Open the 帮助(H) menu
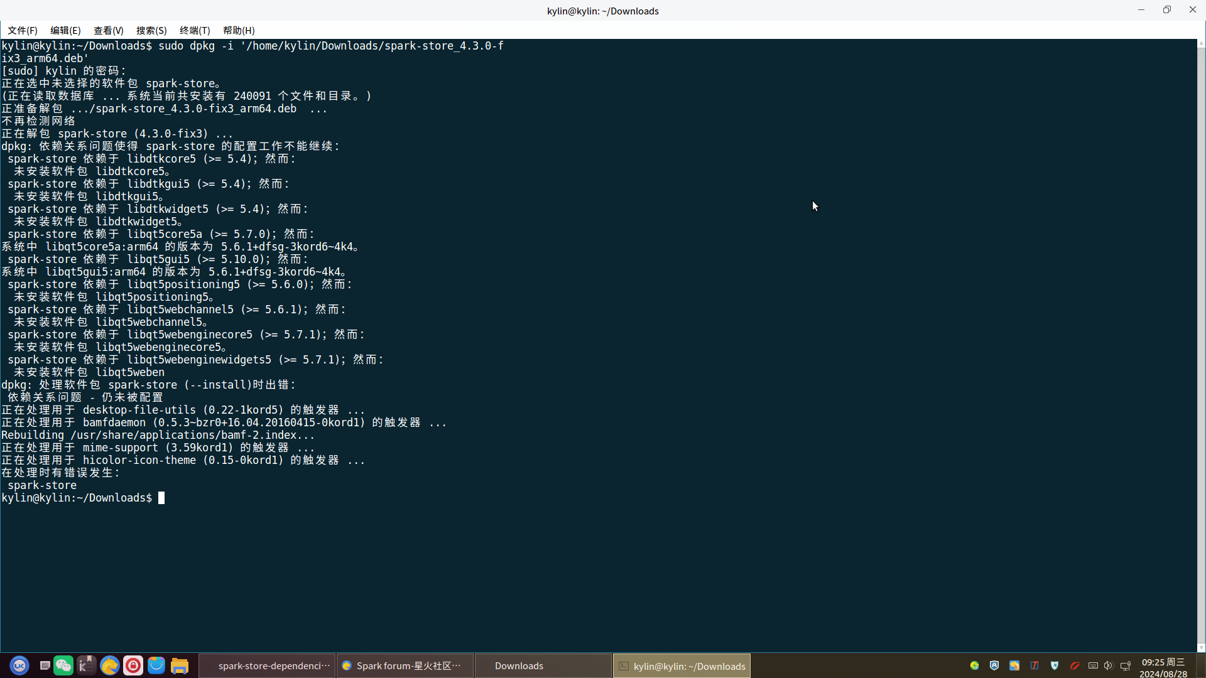The height and width of the screenshot is (678, 1206). (239, 30)
